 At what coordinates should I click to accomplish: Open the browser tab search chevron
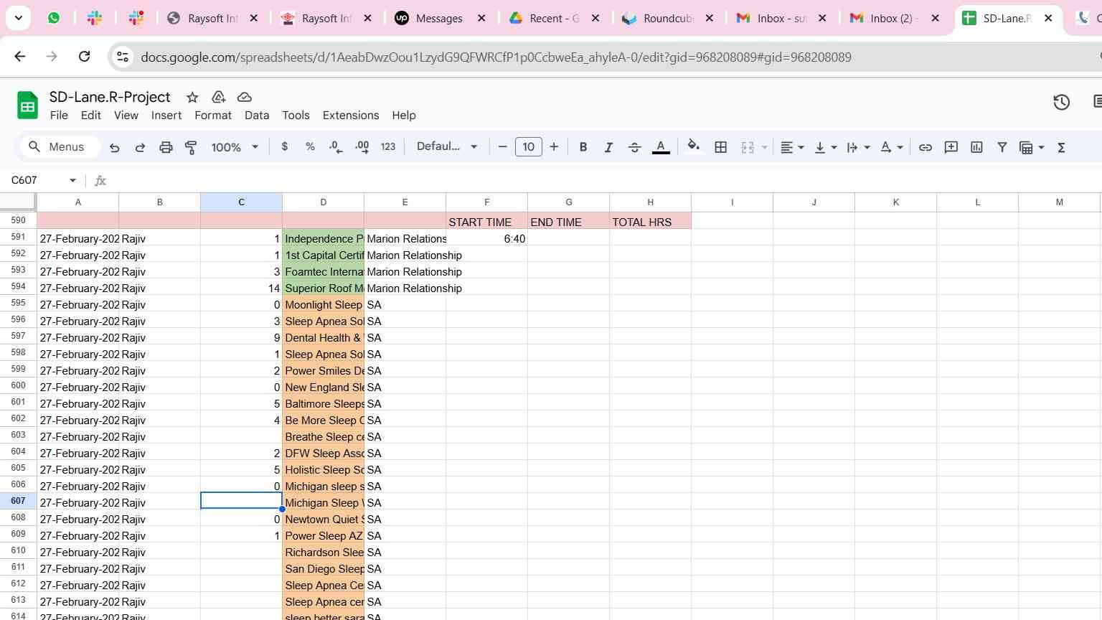18,18
